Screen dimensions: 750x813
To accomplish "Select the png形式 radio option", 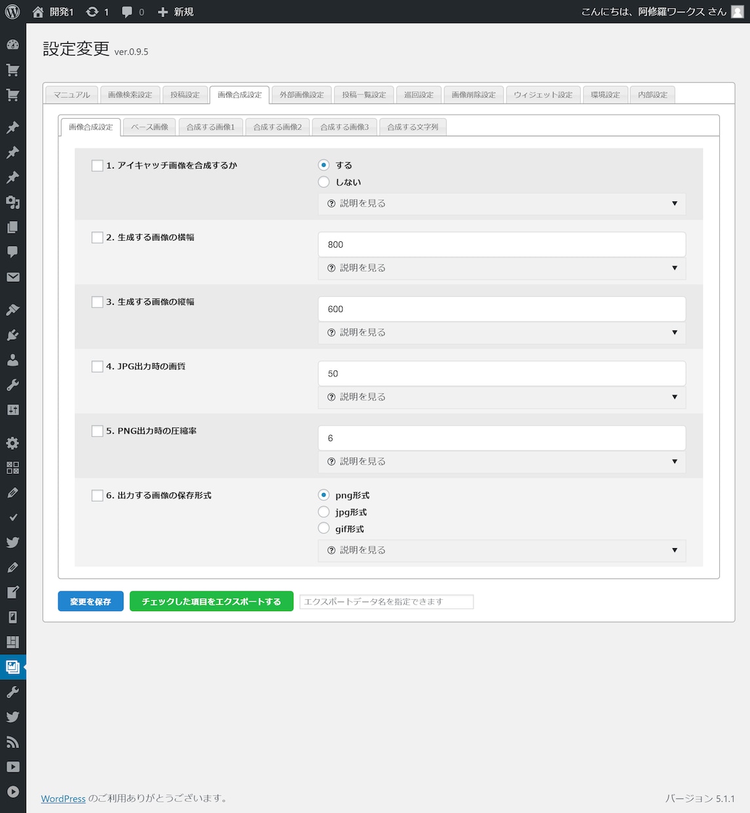I will pos(324,495).
